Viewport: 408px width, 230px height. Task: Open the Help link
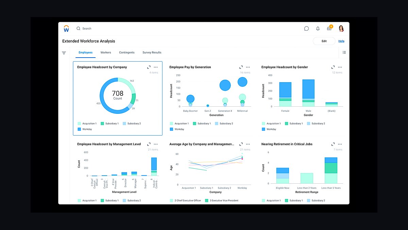[341, 41]
